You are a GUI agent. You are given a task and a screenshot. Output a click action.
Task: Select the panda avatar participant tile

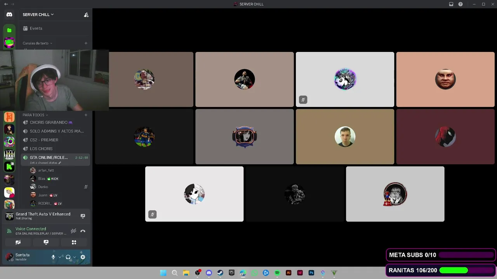pyautogui.click(x=345, y=79)
